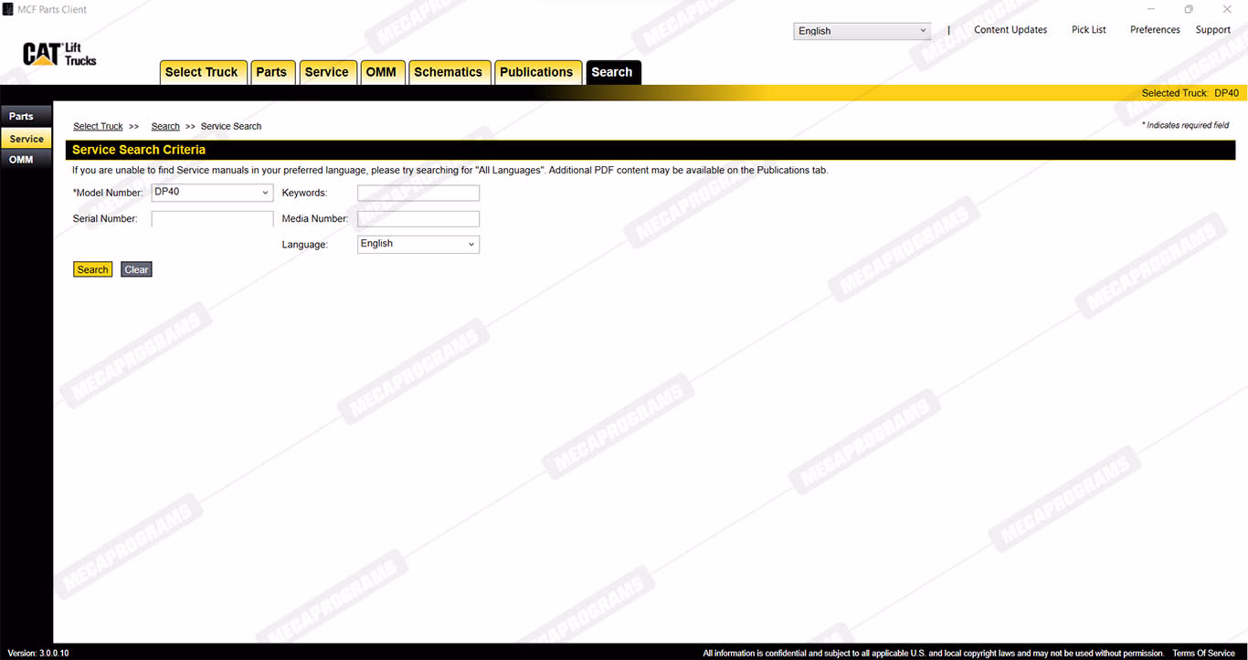Open the Pick List
Image resolution: width=1248 pixels, height=660 pixels.
point(1088,30)
